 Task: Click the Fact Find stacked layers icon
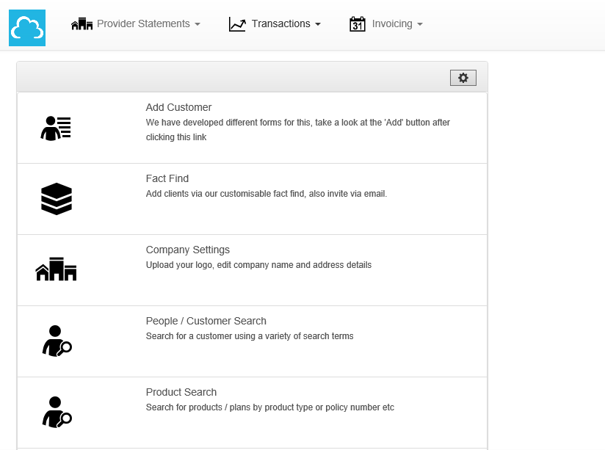[x=57, y=199]
